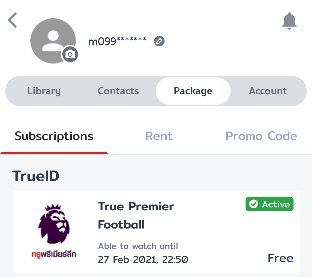Screen dimensions: 312x277
Task: Tap the Free price label
Action: [280, 258]
